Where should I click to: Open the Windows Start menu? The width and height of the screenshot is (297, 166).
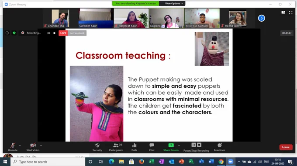[5, 162]
